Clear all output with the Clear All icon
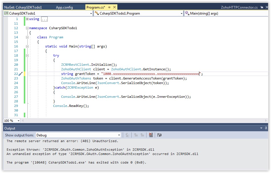The image size is (271, 173). (151, 135)
